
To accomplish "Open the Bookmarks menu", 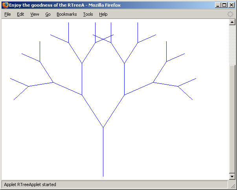I will [x=67, y=14].
